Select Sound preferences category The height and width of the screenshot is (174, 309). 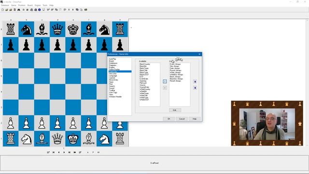pyautogui.click(x=112, y=88)
